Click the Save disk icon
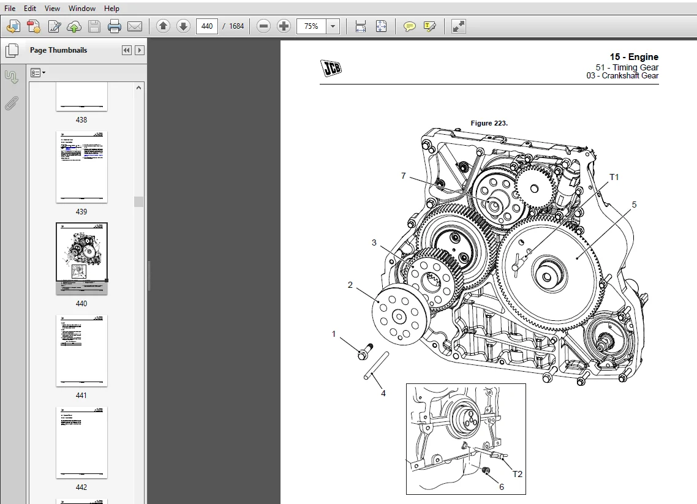 tap(94, 27)
